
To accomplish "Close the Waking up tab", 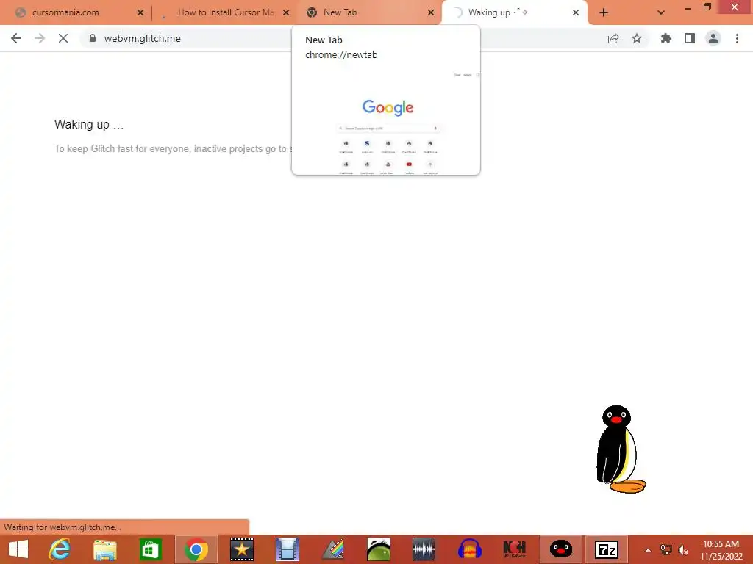I will point(576,12).
